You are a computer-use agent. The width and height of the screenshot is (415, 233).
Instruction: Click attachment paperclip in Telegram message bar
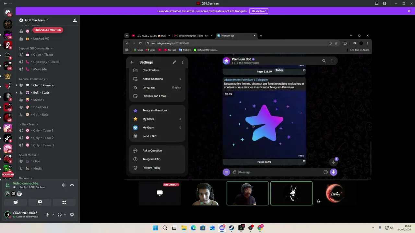point(234,172)
